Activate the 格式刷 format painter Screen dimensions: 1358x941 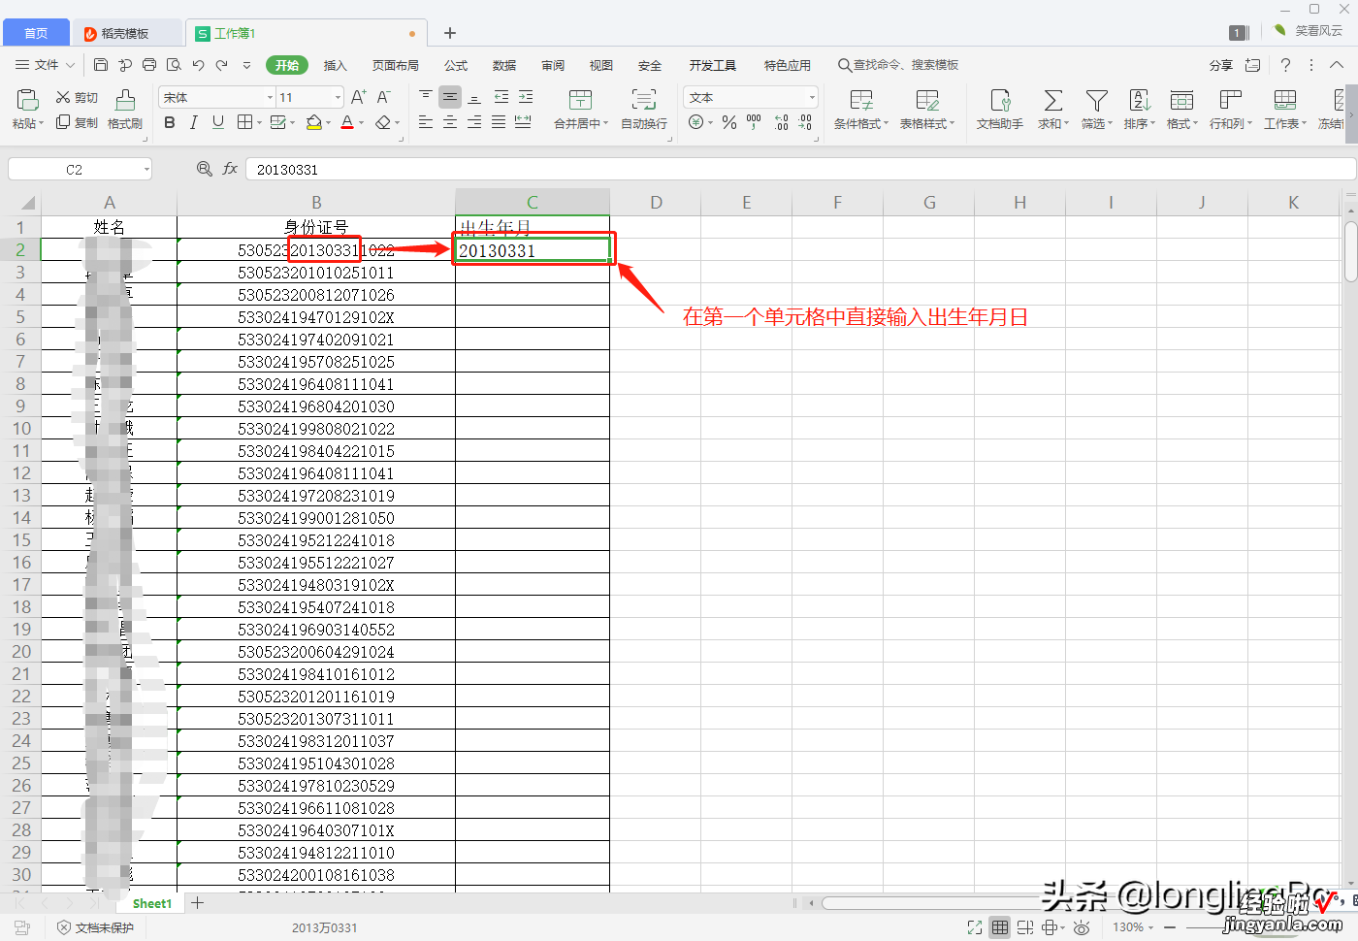pos(125,110)
